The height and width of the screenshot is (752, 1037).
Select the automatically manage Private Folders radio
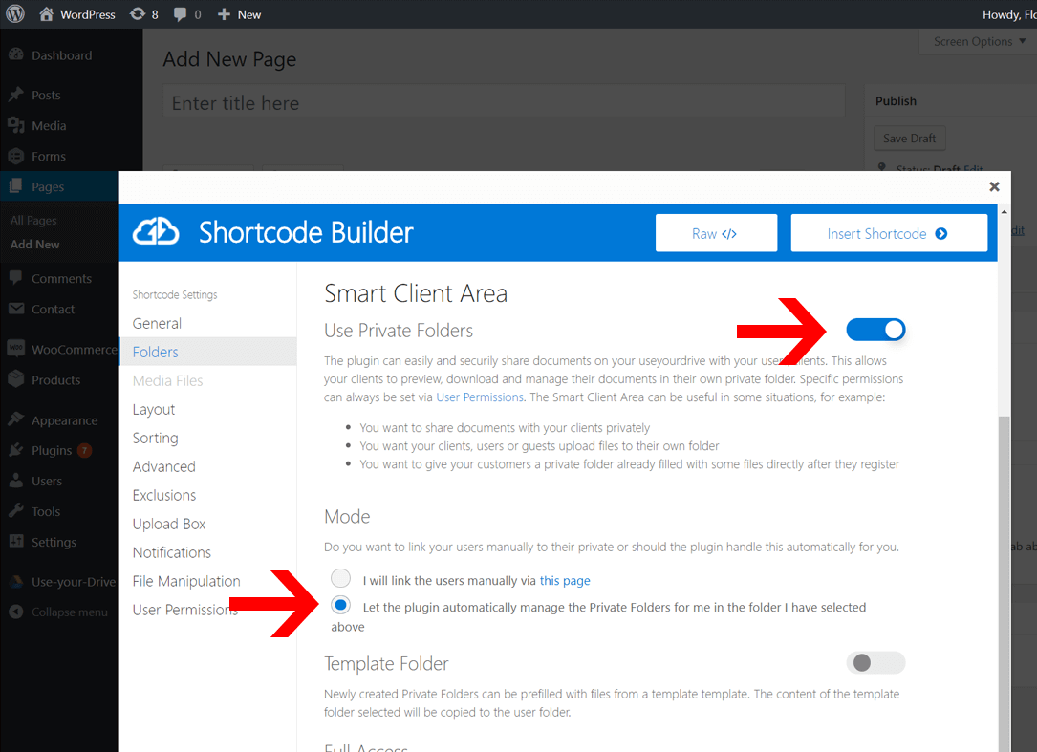(340, 605)
